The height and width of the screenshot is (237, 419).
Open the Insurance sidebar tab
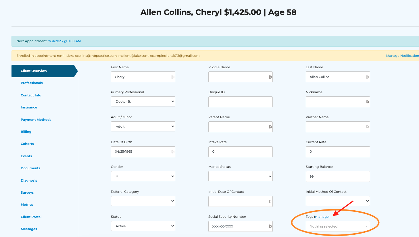point(29,107)
